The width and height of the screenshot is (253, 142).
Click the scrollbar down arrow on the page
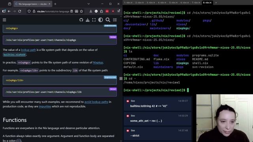coord(121,141)
